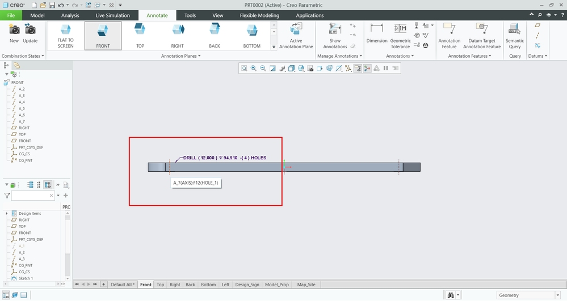This screenshot has width=567, height=301.
Task: Choose the BACK annotation plane
Action: click(214, 35)
